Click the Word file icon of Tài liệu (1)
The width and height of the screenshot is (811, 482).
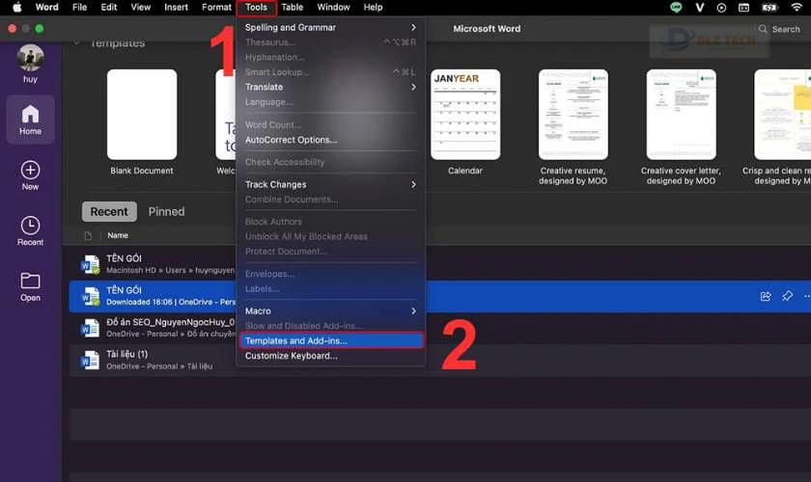click(x=90, y=361)
